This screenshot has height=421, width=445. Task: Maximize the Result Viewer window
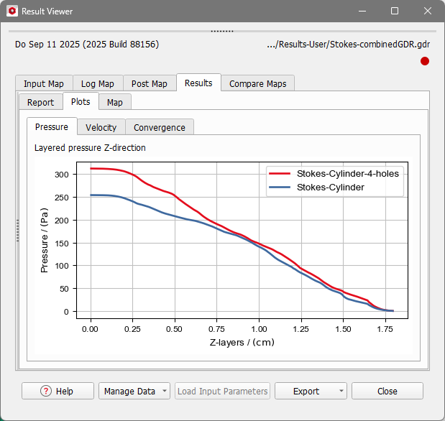[x=395, y=11]
